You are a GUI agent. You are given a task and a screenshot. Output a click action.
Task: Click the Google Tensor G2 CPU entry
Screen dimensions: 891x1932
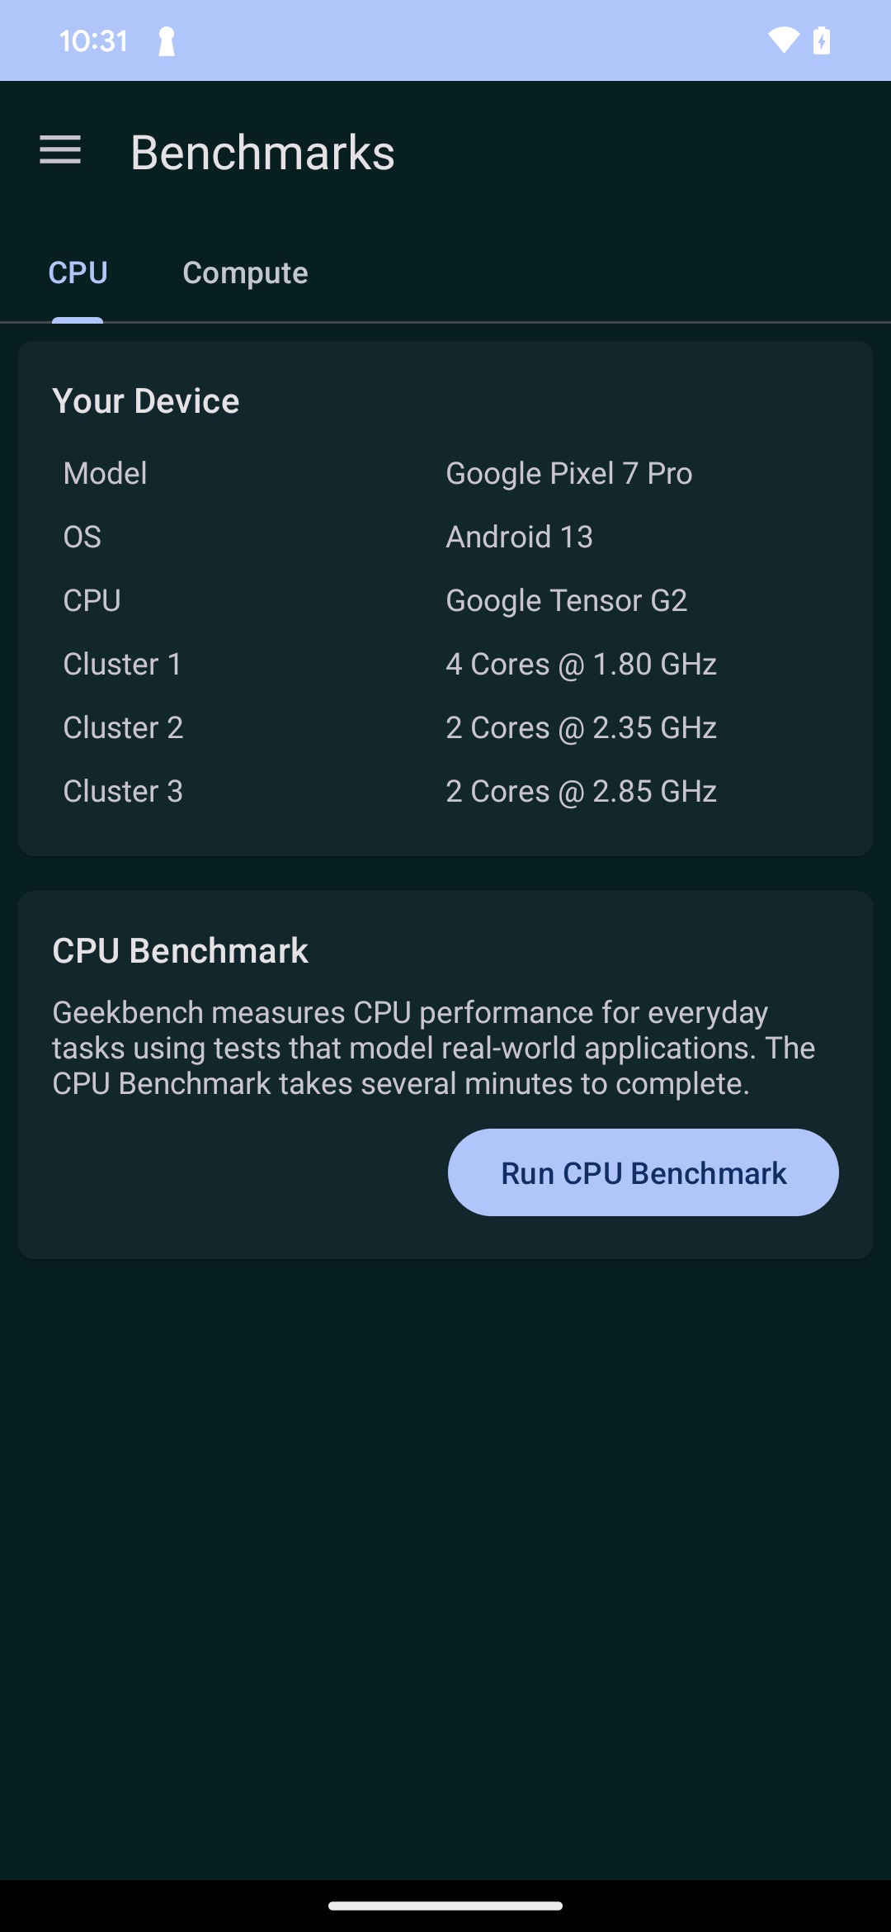pyautogui.click(x=566, y=599)
